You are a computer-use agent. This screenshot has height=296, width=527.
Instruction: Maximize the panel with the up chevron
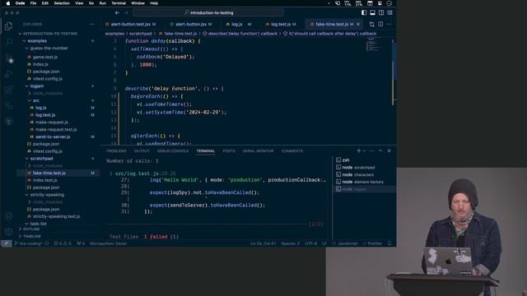tap(380, 150)
